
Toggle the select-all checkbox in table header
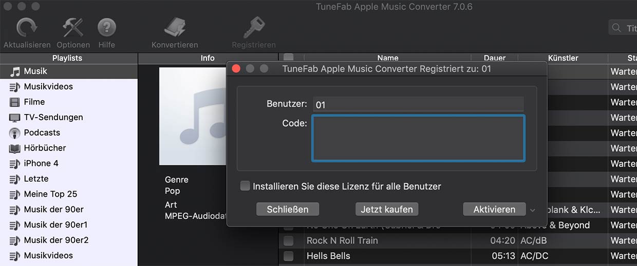tap(289, 58)
